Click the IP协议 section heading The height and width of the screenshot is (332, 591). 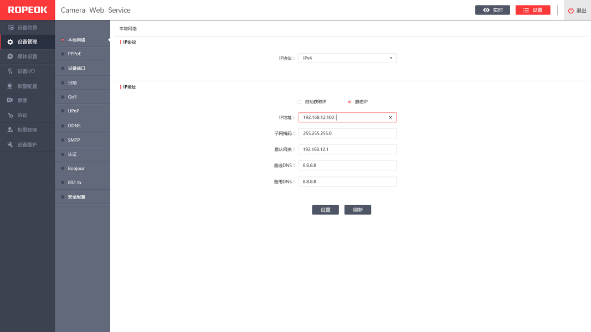click(129, 42)
